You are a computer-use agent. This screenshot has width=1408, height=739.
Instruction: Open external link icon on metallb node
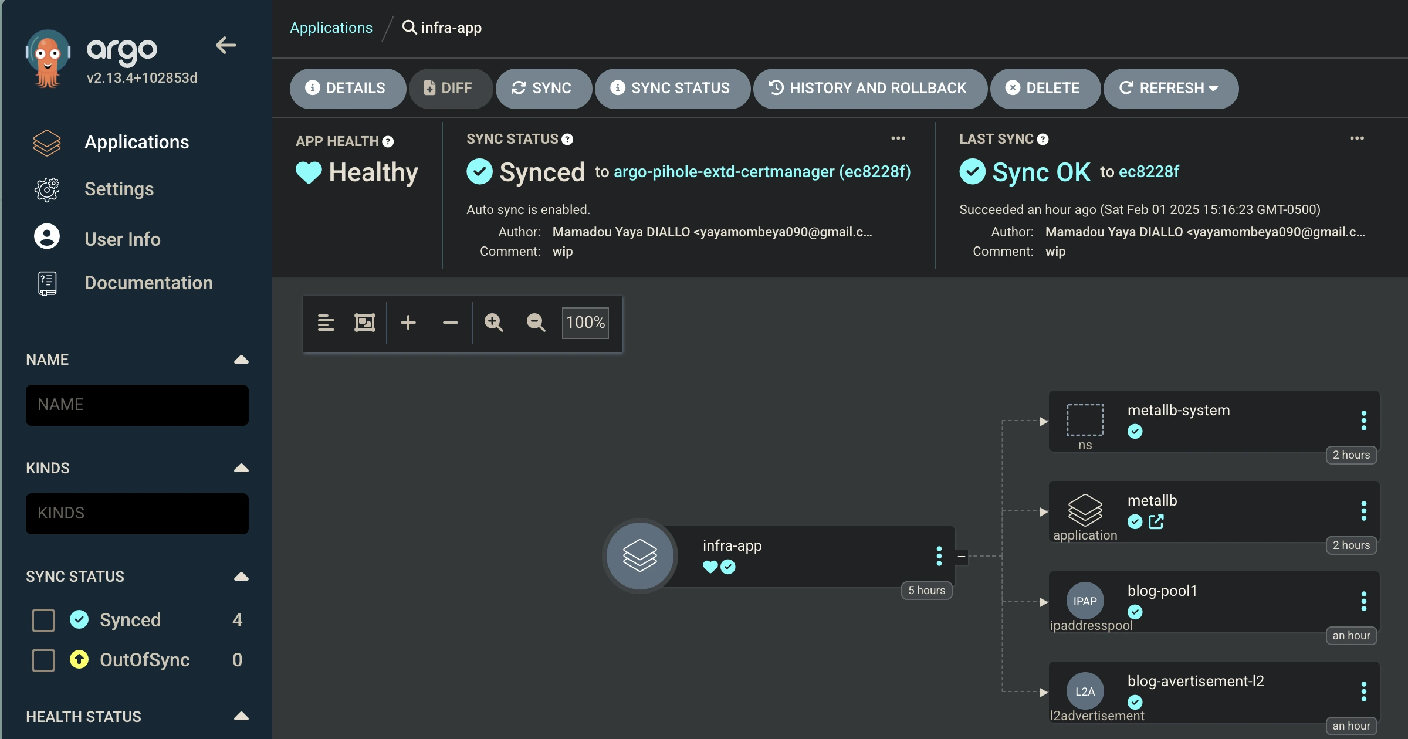(1156, 521)
